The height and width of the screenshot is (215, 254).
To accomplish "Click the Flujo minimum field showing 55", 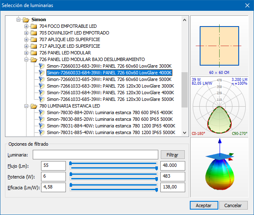I will point(53,166).
